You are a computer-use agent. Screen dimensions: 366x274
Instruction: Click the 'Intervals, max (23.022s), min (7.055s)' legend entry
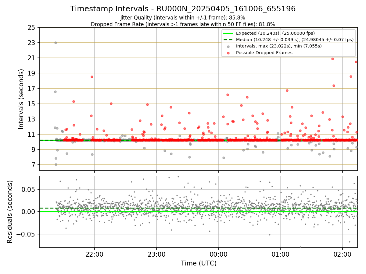pyautogui.click(x=279, y=46)
